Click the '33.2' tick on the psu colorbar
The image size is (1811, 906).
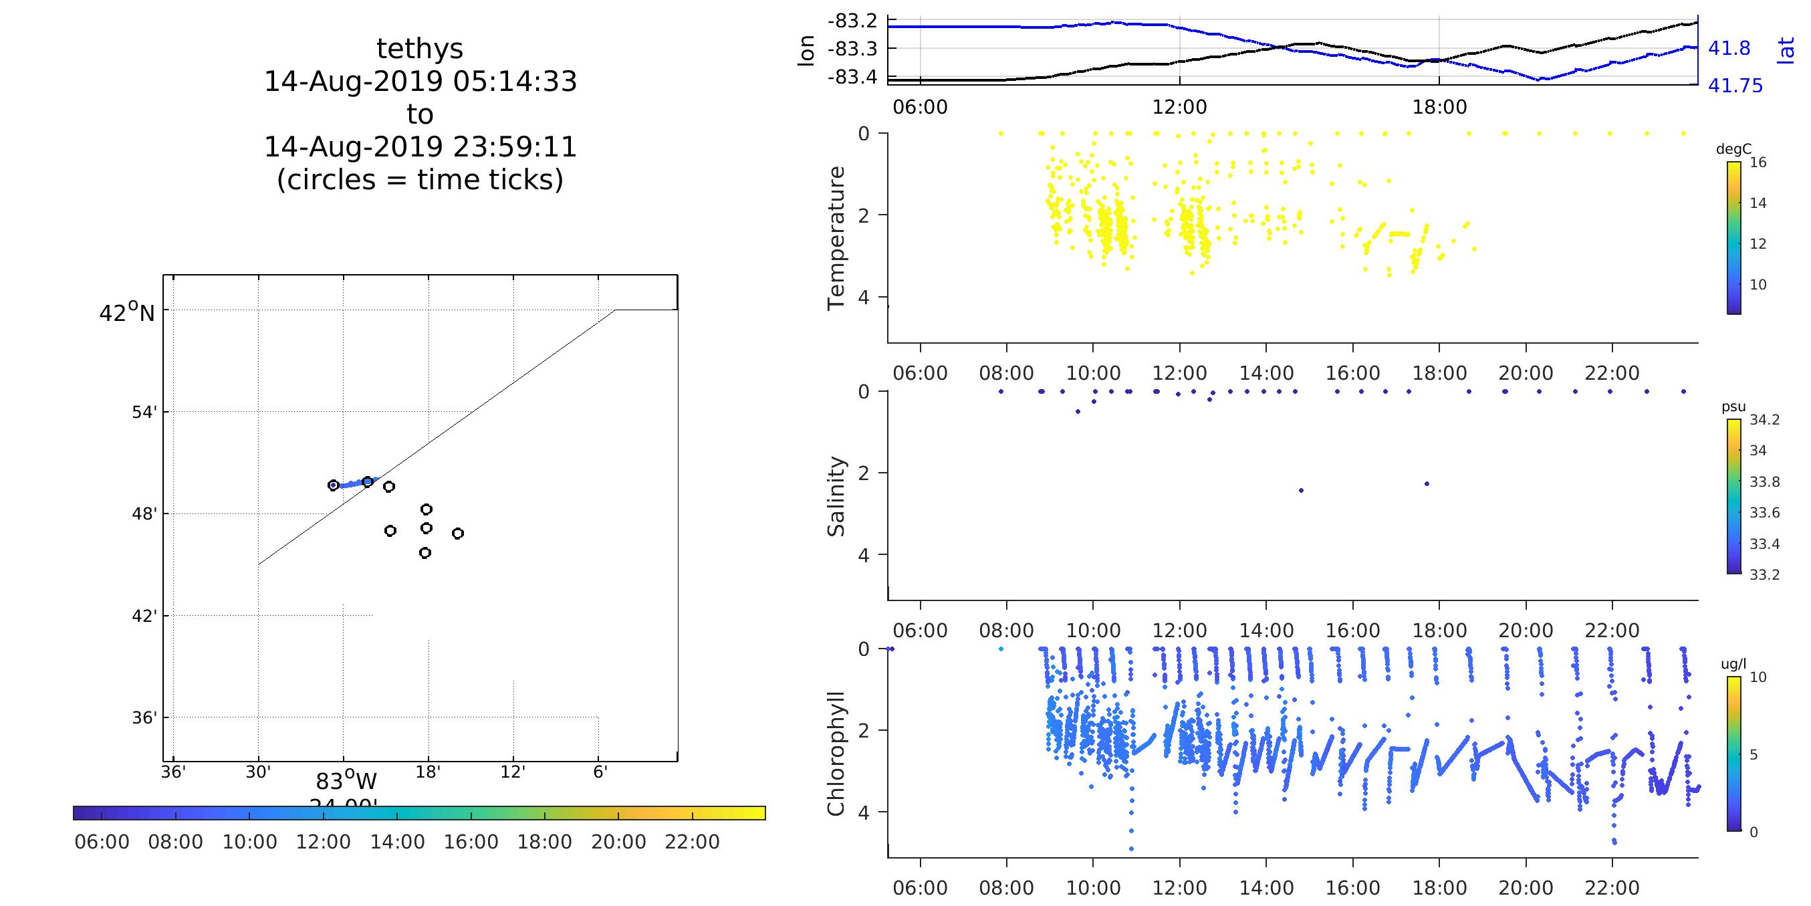click(x=1765, y=574)
